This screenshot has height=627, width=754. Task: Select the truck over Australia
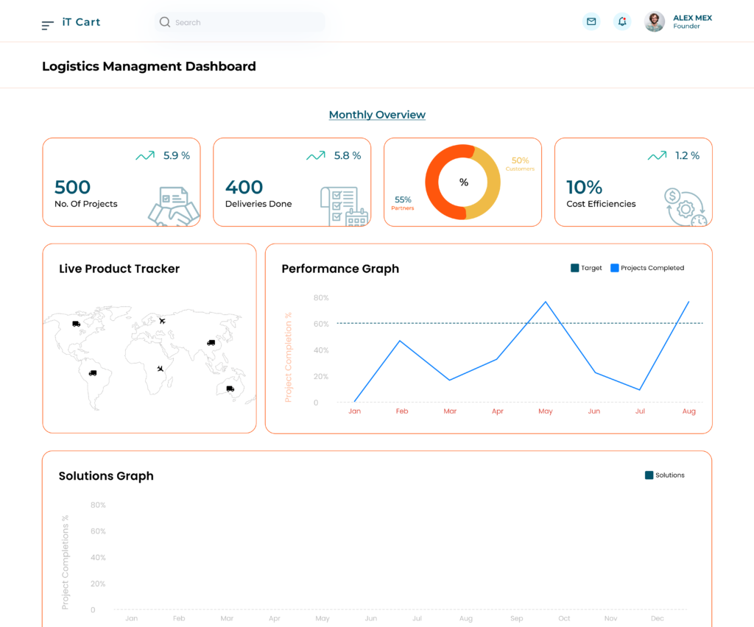pyautogui.click(x=230, y=389)
